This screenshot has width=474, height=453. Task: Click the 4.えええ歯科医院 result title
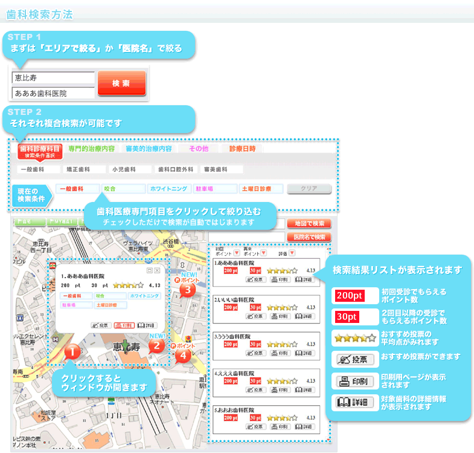(x=234, y=373)
